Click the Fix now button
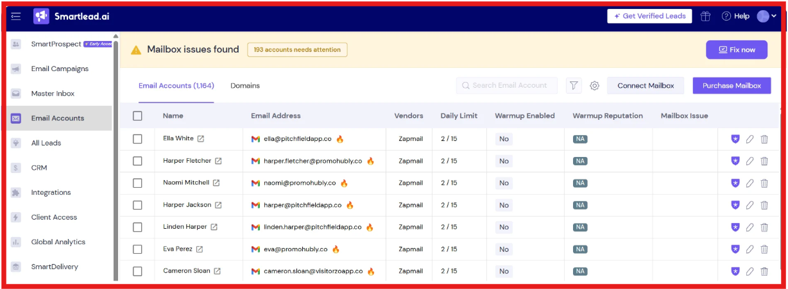Viewport: 788px width, 289px height. pyautogui.click(x=737, y=49)
